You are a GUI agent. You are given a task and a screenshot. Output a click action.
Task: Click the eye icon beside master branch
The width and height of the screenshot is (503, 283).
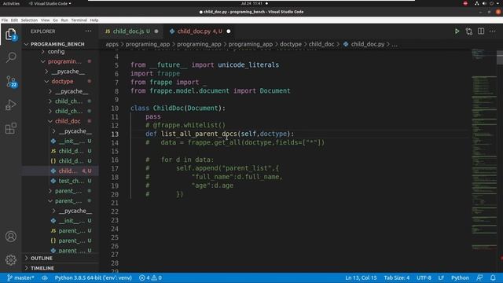[45, 277]
